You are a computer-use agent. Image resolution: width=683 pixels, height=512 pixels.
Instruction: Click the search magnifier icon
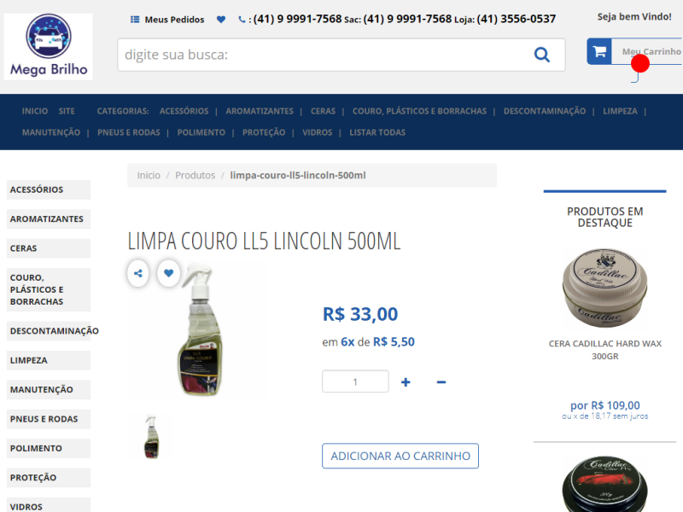click(x=542, y=55)
